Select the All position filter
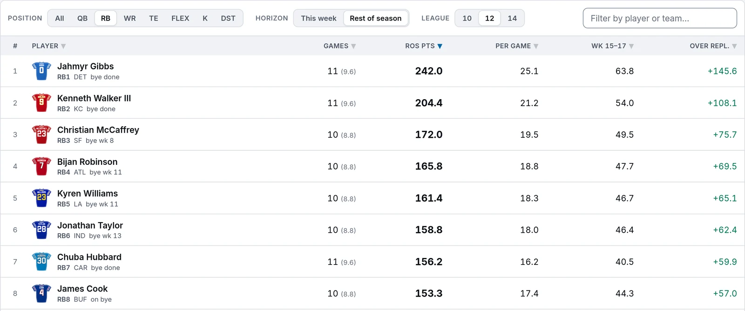The height and width of the screenshot is (311, 745). tap(60, 18)
